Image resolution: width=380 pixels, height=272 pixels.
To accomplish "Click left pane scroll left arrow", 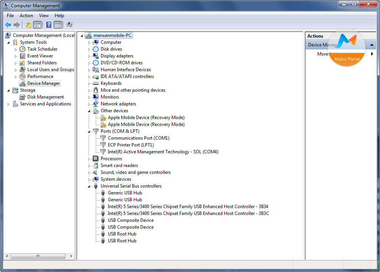I will [7, 256].
